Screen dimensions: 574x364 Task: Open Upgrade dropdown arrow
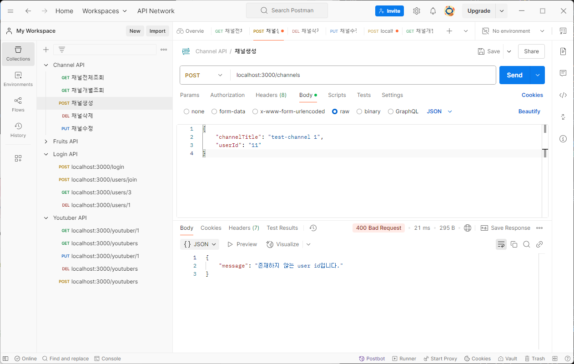[x=502, y=11]
